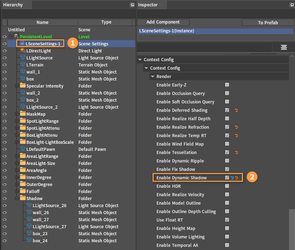295x250 pixels.
Task: Click the pin icon in Inspector panel header
Action: tap(292, 5)
